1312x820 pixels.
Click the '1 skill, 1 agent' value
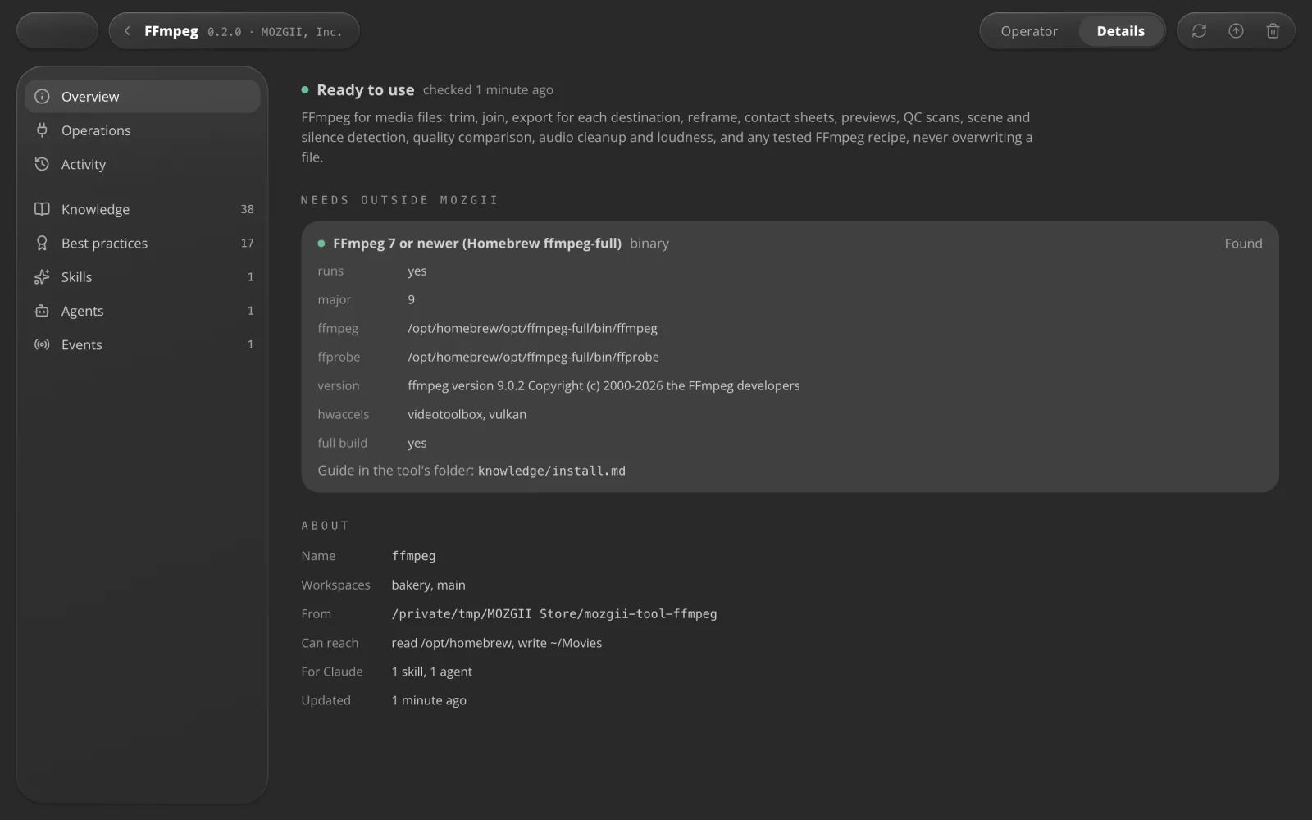431,672
